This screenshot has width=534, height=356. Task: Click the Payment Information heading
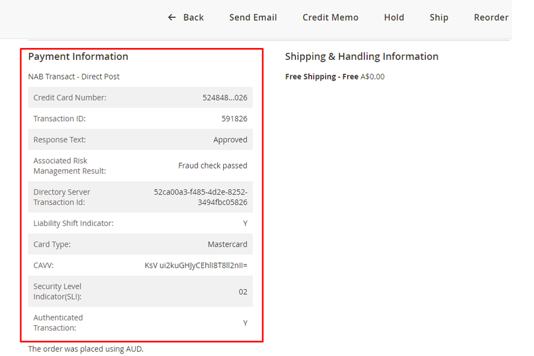pyautogui.click(x=78, y=56)
